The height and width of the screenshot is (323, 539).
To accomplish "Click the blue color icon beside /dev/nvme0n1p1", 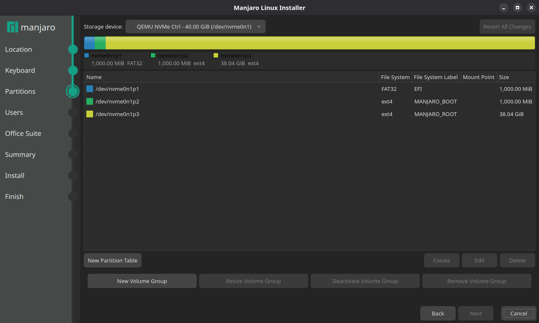I will pyautogui.click(x=90, y=89).
